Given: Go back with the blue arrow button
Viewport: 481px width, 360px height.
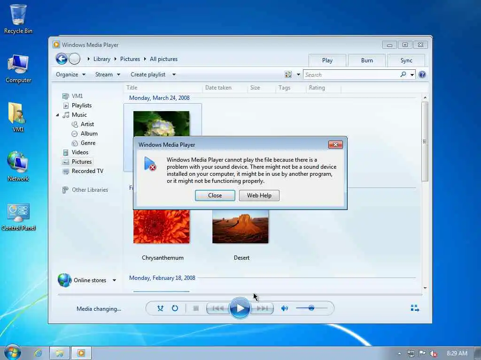Looking at the screenshot, I should coord(62,59).
